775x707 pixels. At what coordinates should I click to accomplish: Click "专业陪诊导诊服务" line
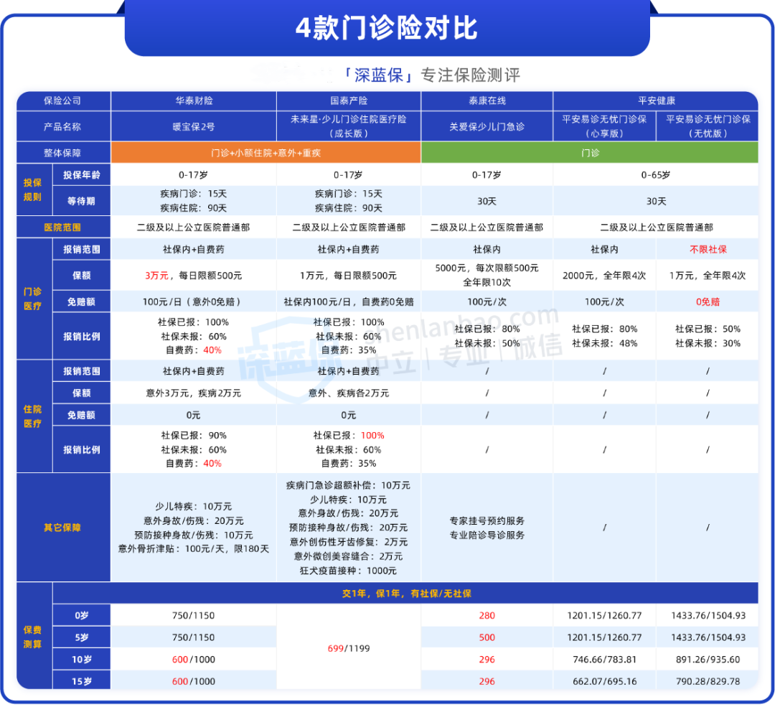(487, 535)
